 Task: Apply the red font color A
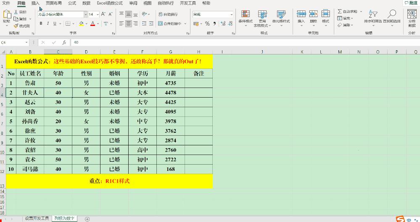[92, 23]
